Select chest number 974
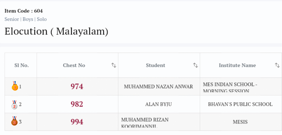 (x=77, y=87)
